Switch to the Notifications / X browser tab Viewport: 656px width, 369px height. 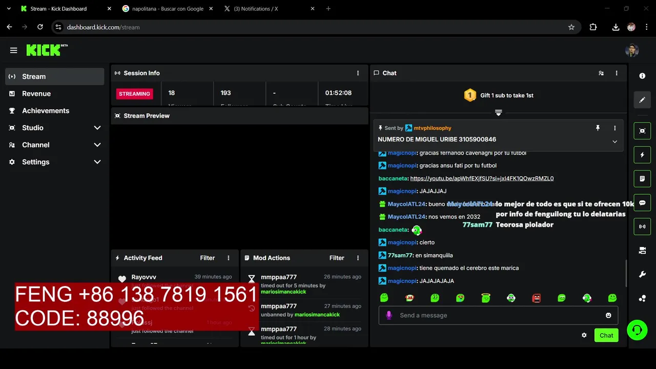[269, 9]
